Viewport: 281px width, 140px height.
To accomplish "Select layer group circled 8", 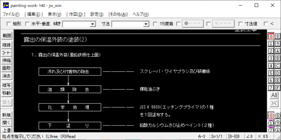I will coord(277,116).
